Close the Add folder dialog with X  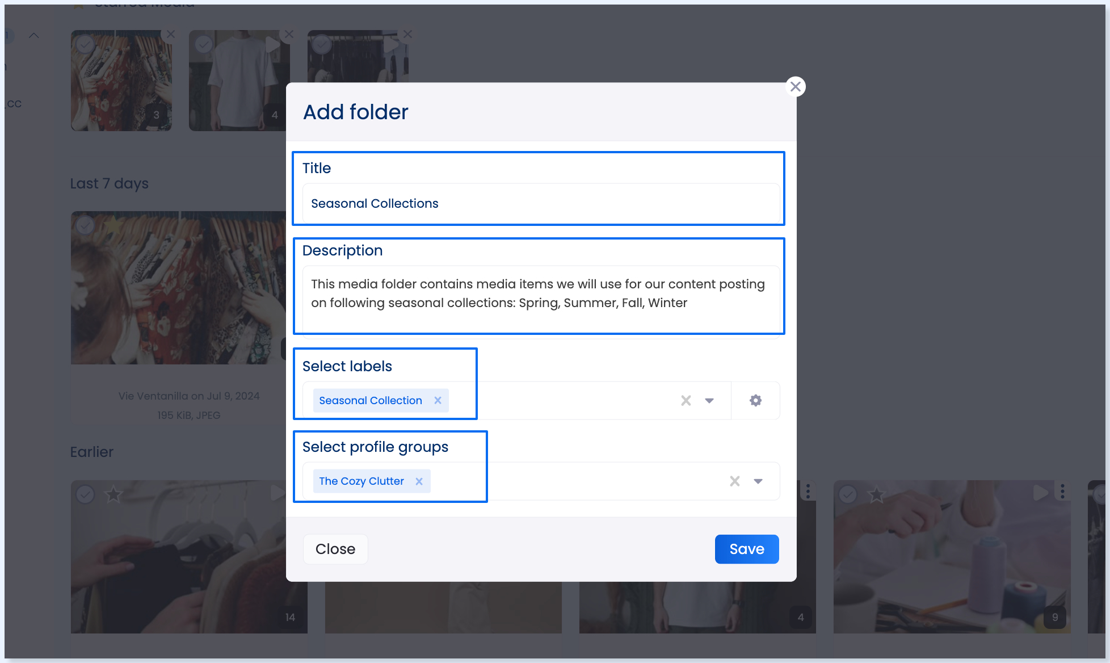(x=796, y=86)
